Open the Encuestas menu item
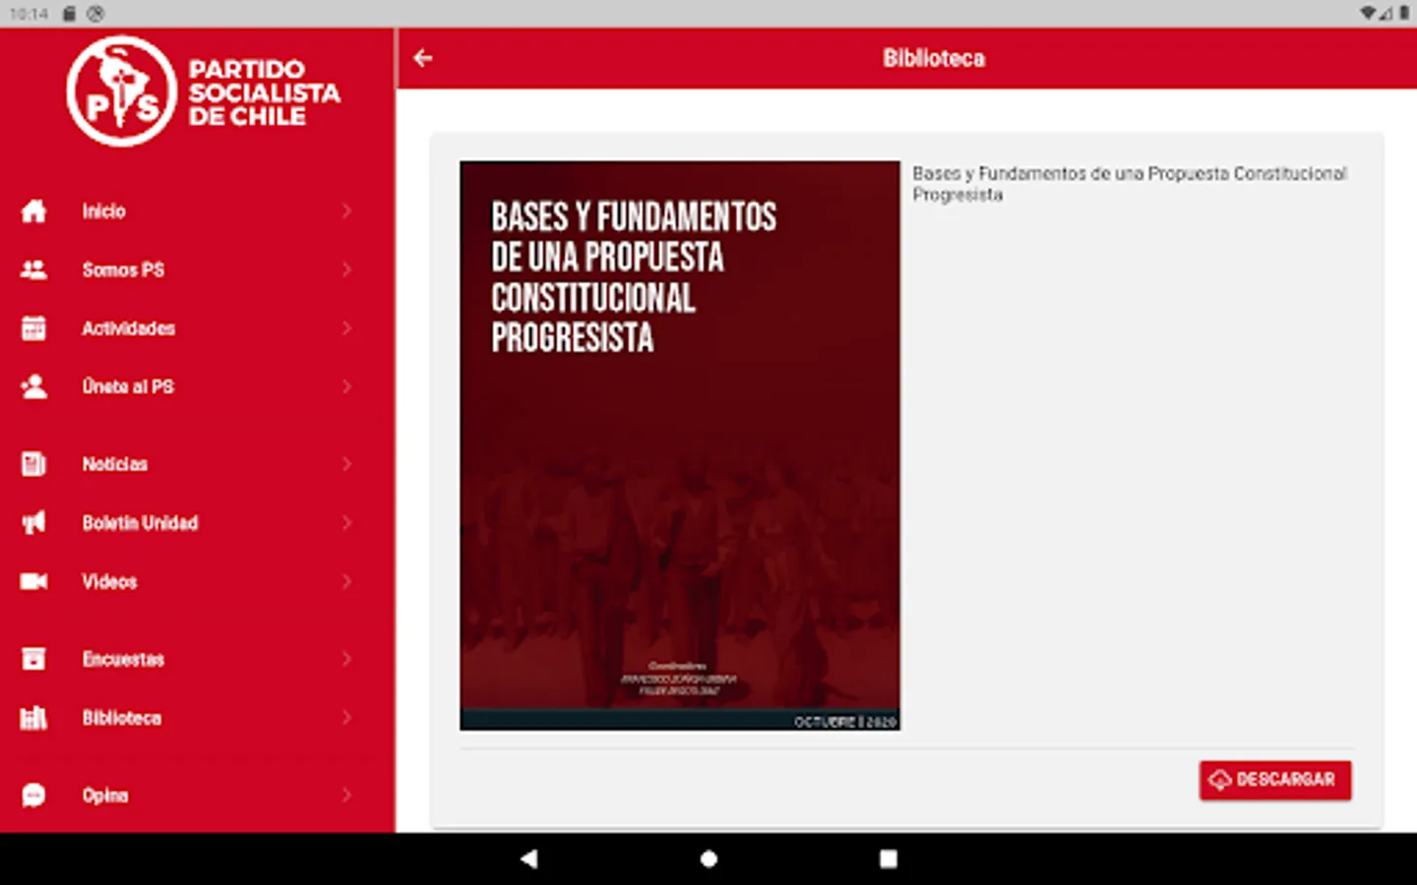Image resolution: width=1417 pixels, height=885 pixels. [197, 659]
